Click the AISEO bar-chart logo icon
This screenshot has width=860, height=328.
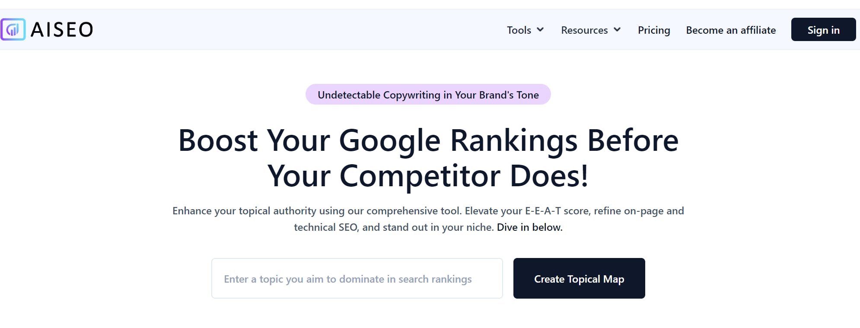tap(13, 29)
